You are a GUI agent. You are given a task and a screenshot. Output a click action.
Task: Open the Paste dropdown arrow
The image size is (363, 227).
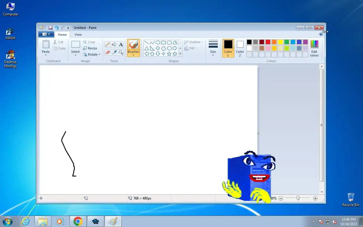click(46, 55)
